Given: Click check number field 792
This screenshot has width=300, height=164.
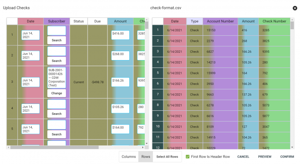Looking at the screenshot, I should coord(141,129).
